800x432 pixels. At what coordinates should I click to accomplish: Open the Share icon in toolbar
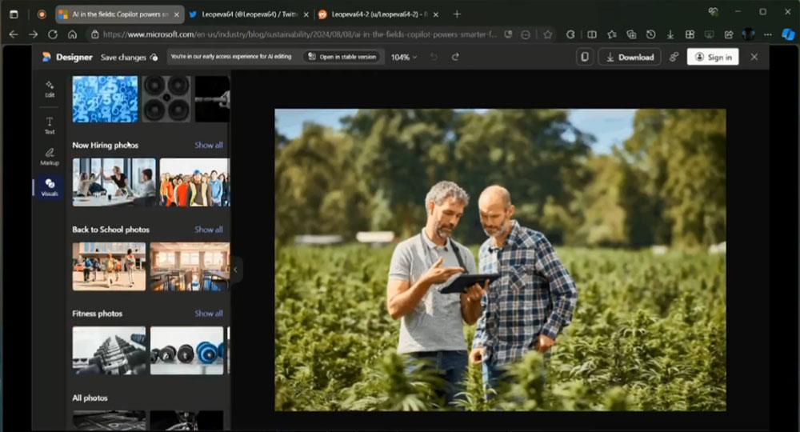(729, 34)
